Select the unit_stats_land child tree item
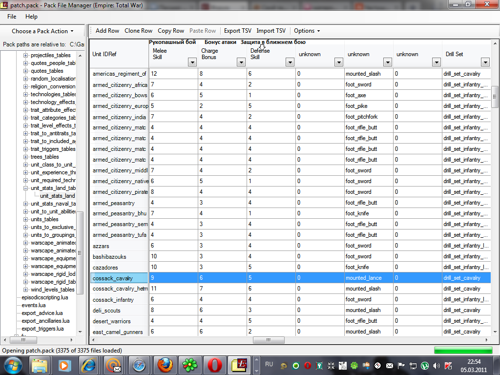 tap(58, 196)
